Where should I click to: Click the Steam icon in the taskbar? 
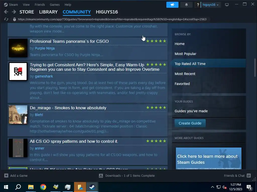coord(92,187)
